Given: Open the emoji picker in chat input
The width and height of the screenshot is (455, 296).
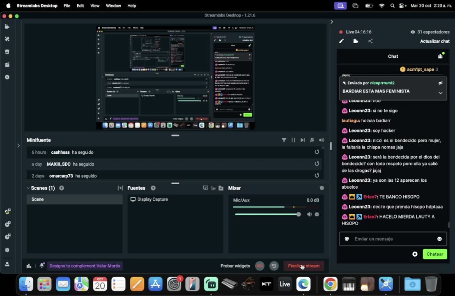Looking at the screenshot, I should point(440,239).
